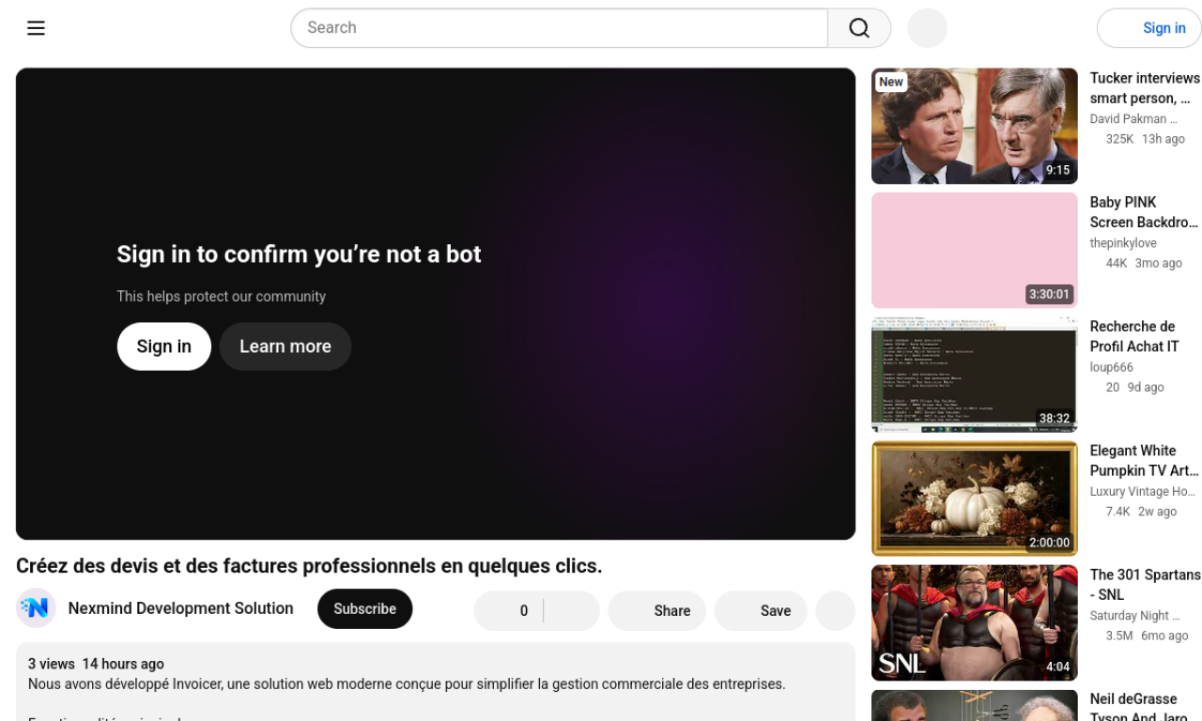Click Sign in on the bot confirmation
Viewport: 1202px width, 721px height.
point(164,346)
